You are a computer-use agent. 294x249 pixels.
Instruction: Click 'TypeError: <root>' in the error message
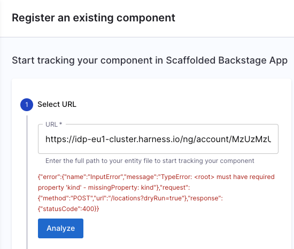point(188,177)
